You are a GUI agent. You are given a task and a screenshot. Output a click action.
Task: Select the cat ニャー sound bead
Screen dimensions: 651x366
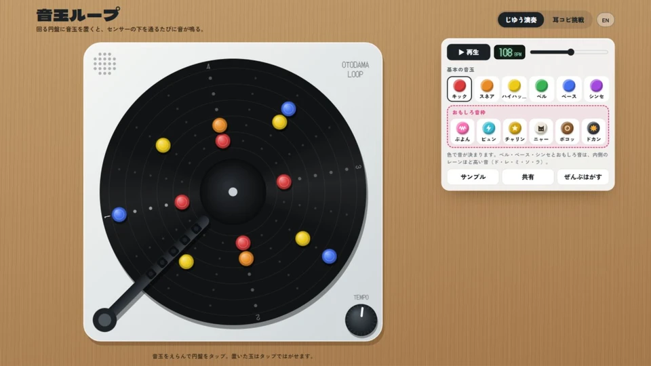tap(541, 131)
